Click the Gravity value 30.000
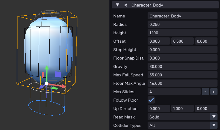The height and width of the screenshot is (130, 220). (183, 66)
